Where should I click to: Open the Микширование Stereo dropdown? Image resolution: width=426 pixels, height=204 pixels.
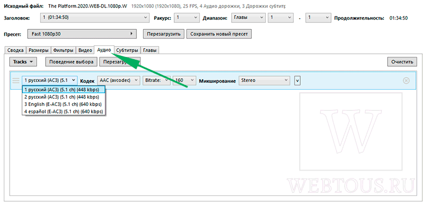[x=264, y=80]
